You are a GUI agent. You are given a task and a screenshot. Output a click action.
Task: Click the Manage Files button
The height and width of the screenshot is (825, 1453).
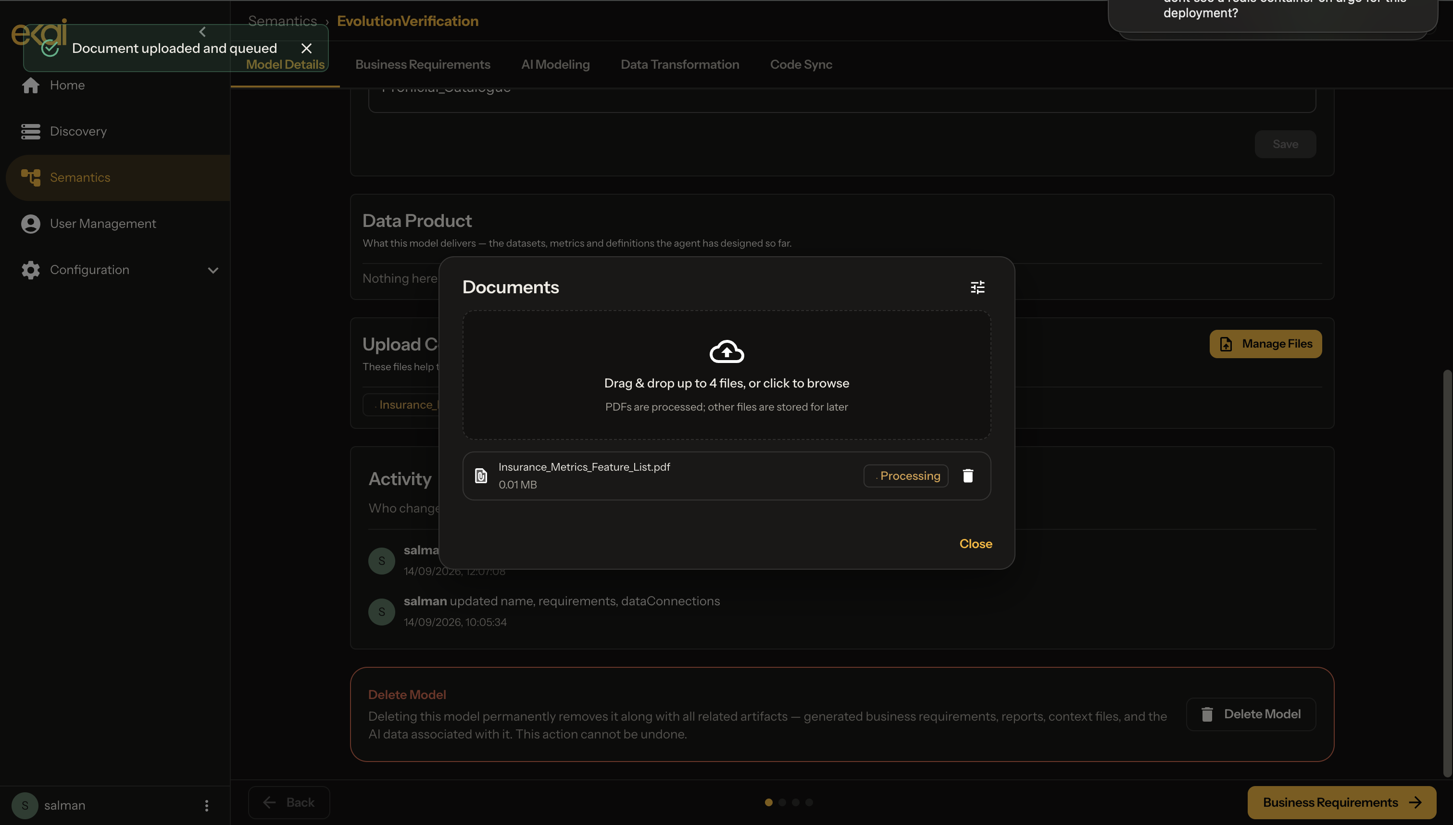pyautogui.click(x=1265, y=344)
